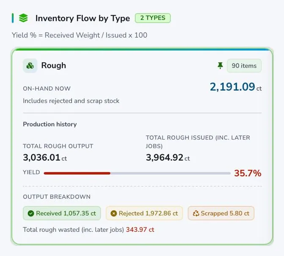Click the Production history heading
The image size is (284, 256).
pyautogui.click(x=50, y=124)
